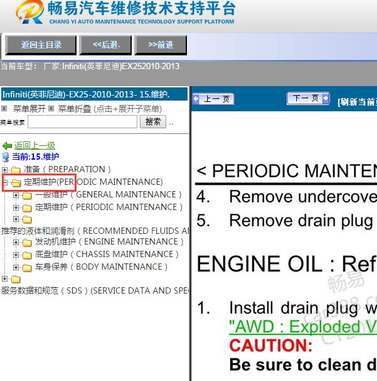Click step "1. Install drain plug" text
Viewport: 377px width, 381px height.
tap(287, 308)
